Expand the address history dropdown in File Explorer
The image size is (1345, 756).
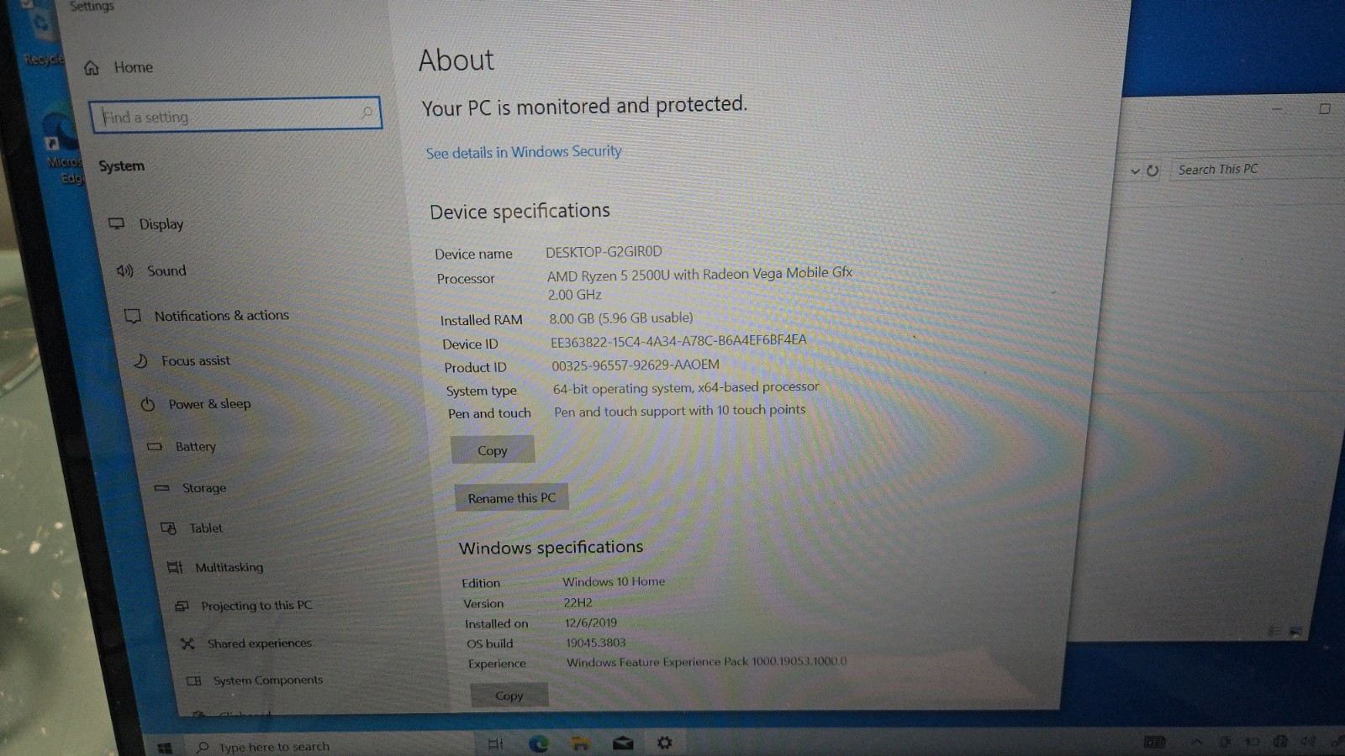click(1135, 171)
